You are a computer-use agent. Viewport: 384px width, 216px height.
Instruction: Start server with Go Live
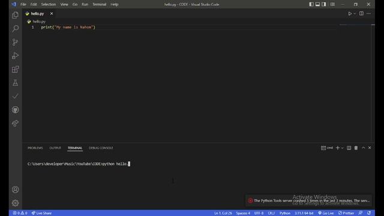[326, 213]
